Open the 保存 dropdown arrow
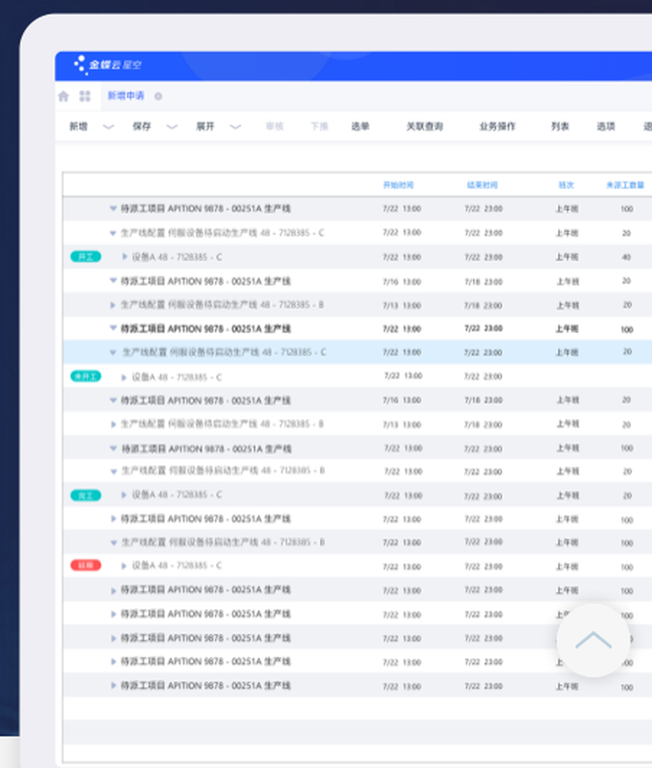Viewport: 652px width, 768px height. [171, 126]
